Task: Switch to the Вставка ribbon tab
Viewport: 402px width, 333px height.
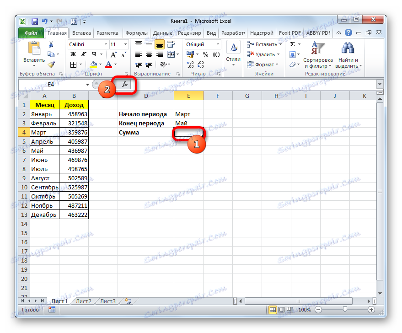Action: point(81,33)
